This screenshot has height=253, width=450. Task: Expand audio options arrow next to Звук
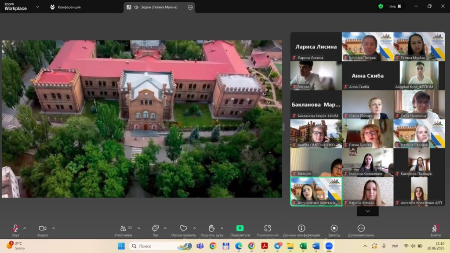[x=25, y=228]
